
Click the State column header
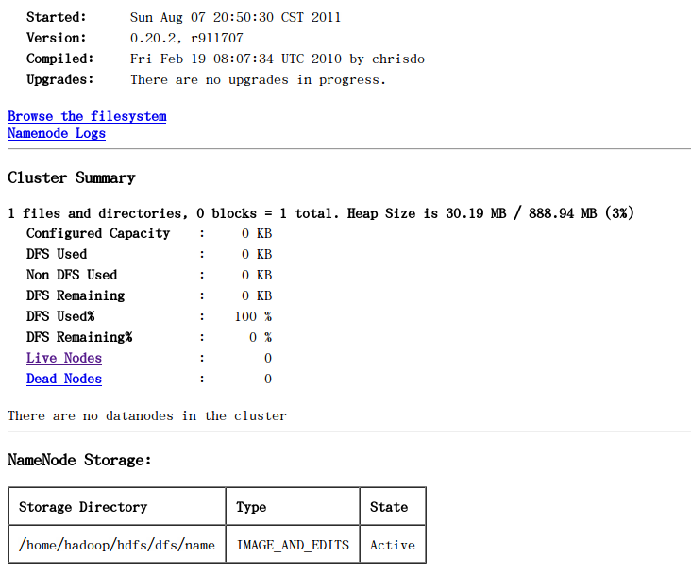(393, 507)
